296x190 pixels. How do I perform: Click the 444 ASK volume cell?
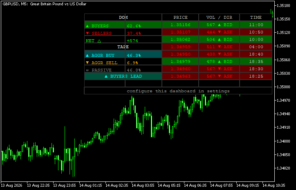point(219,32)
